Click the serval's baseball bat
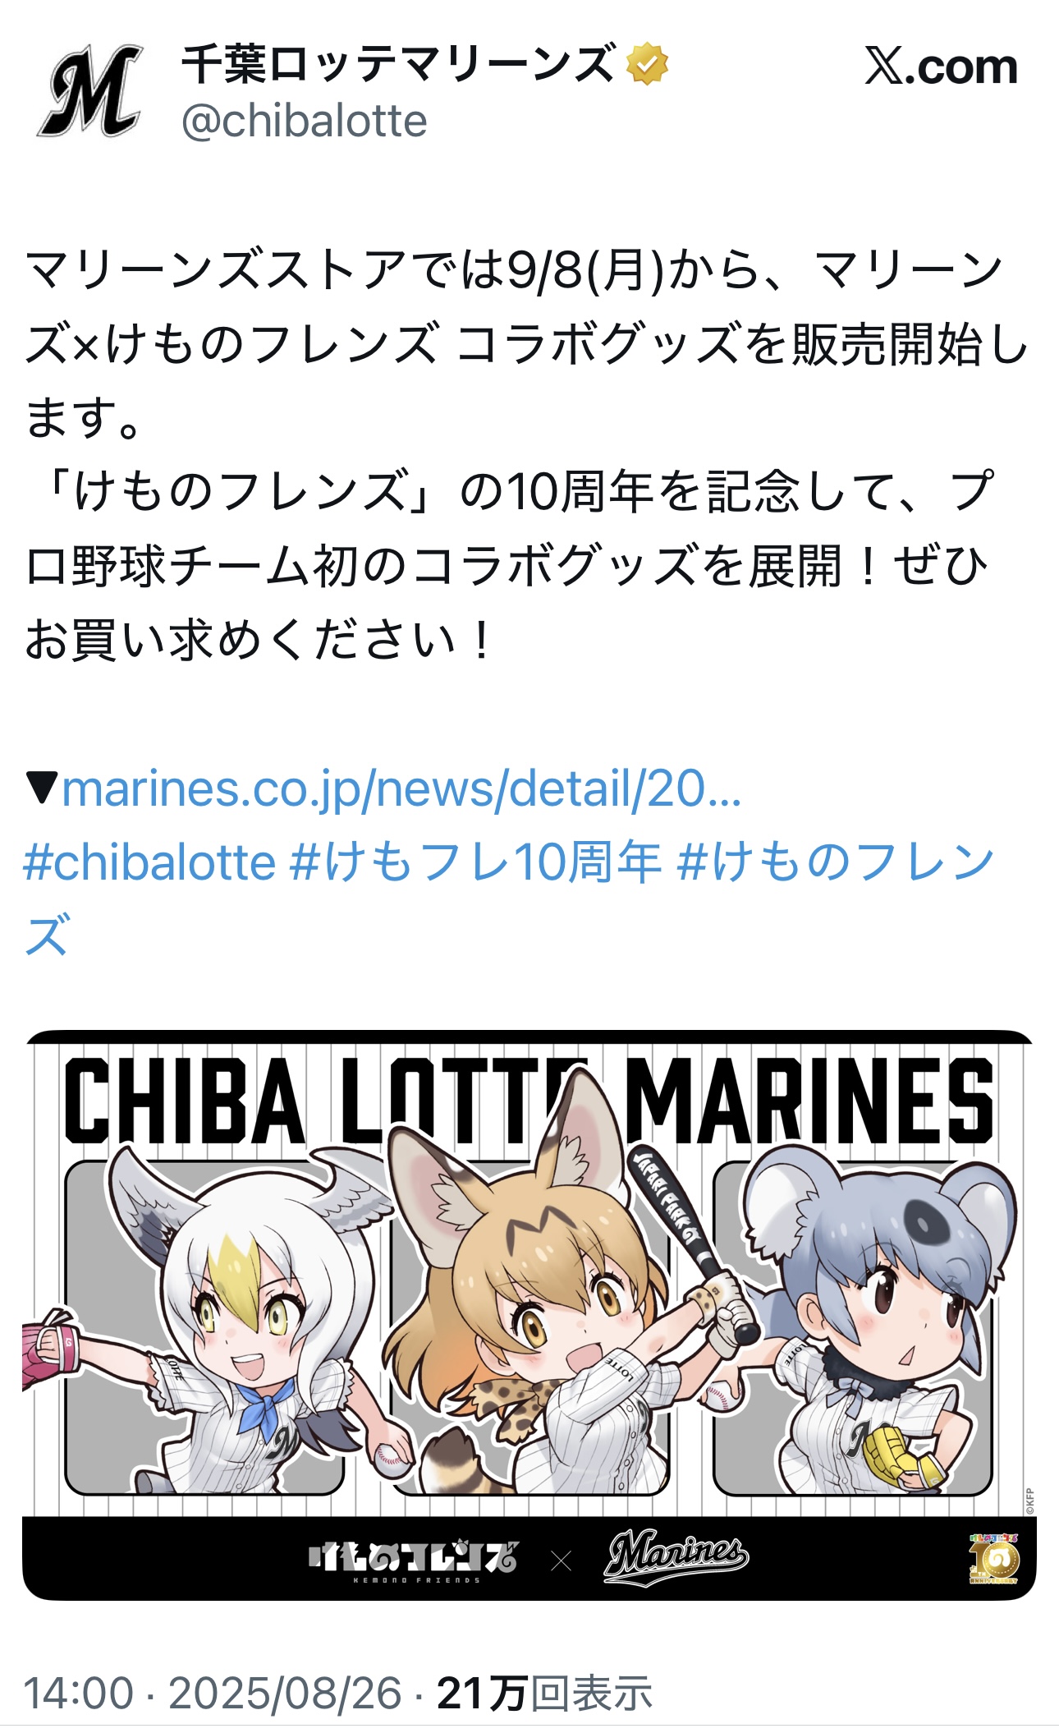The height and width of the screenshot is (1733, 1059). 692,1241
